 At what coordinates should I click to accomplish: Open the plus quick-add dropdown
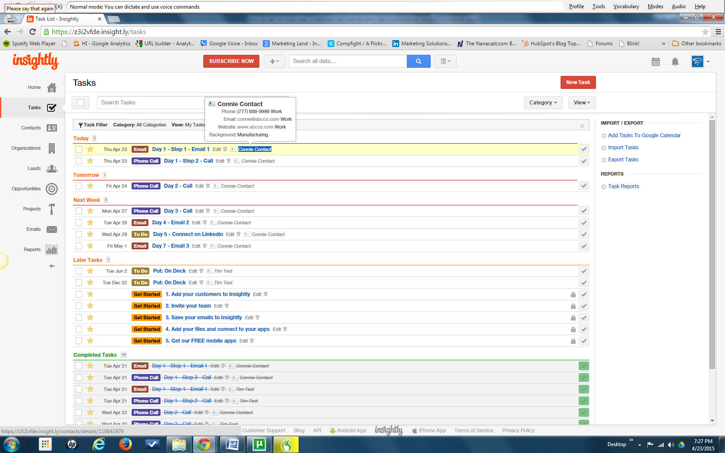pos(274,61)
